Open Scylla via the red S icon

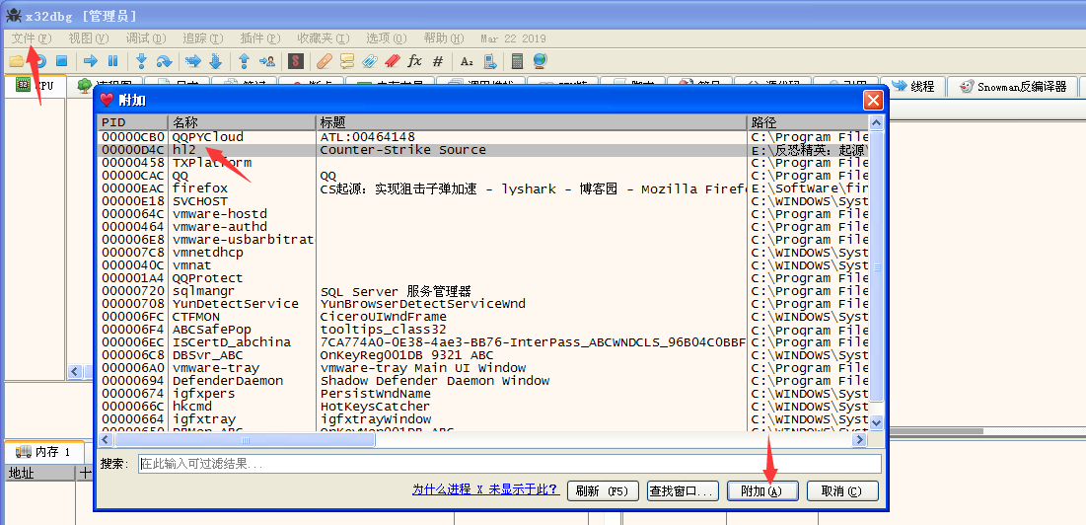[x=296, y=61]
